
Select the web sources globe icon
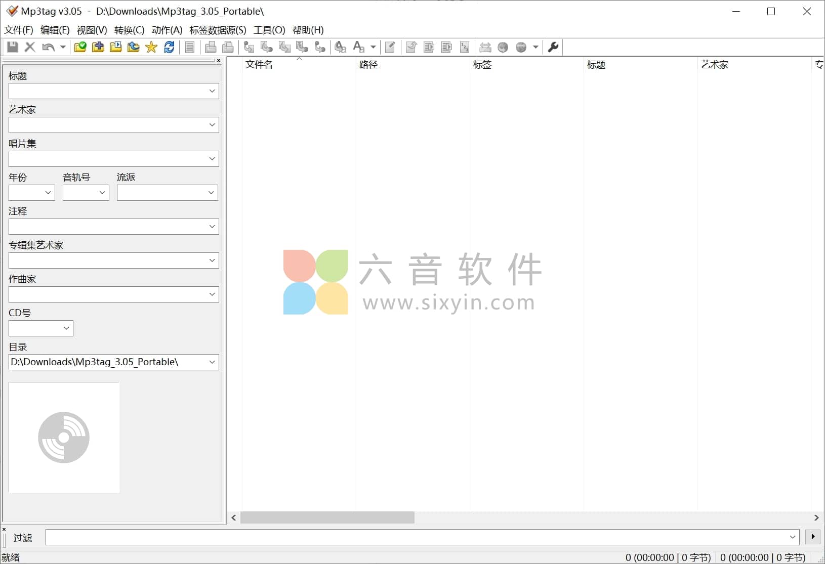(x=503, y=47)
